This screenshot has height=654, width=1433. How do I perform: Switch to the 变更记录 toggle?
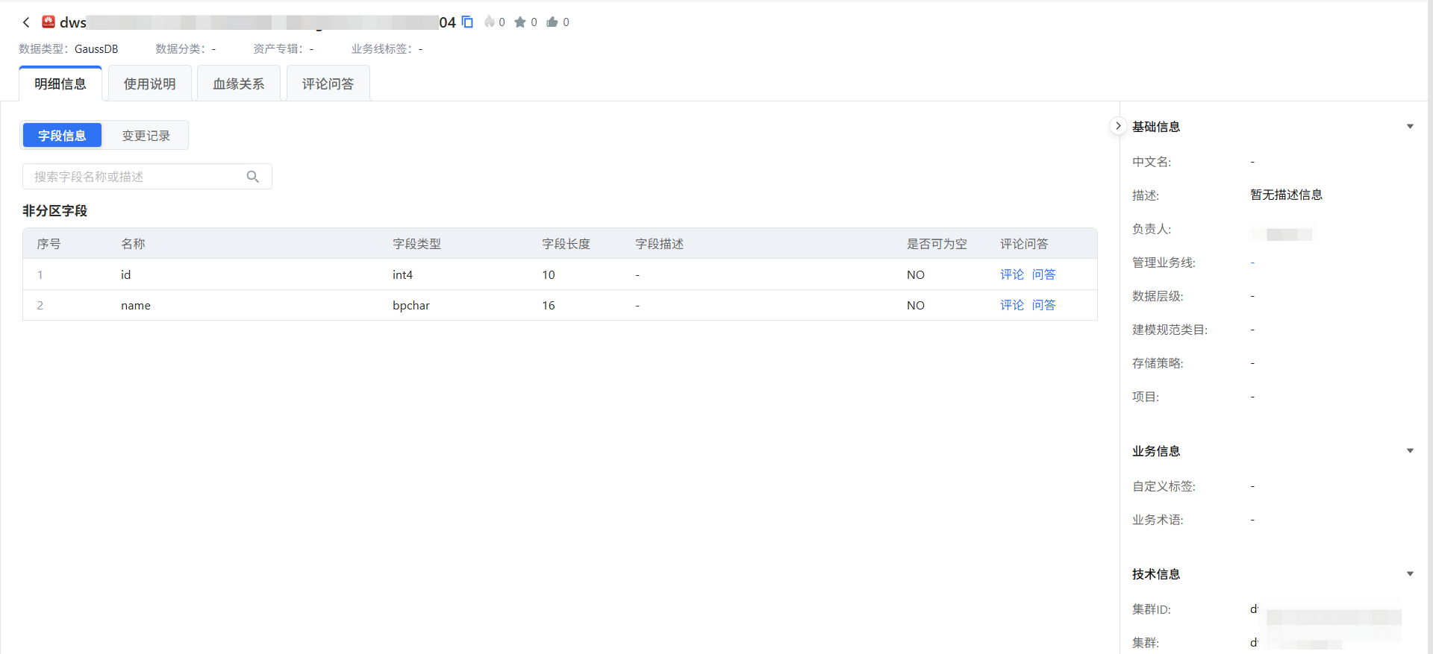click(x=146, y=136)
